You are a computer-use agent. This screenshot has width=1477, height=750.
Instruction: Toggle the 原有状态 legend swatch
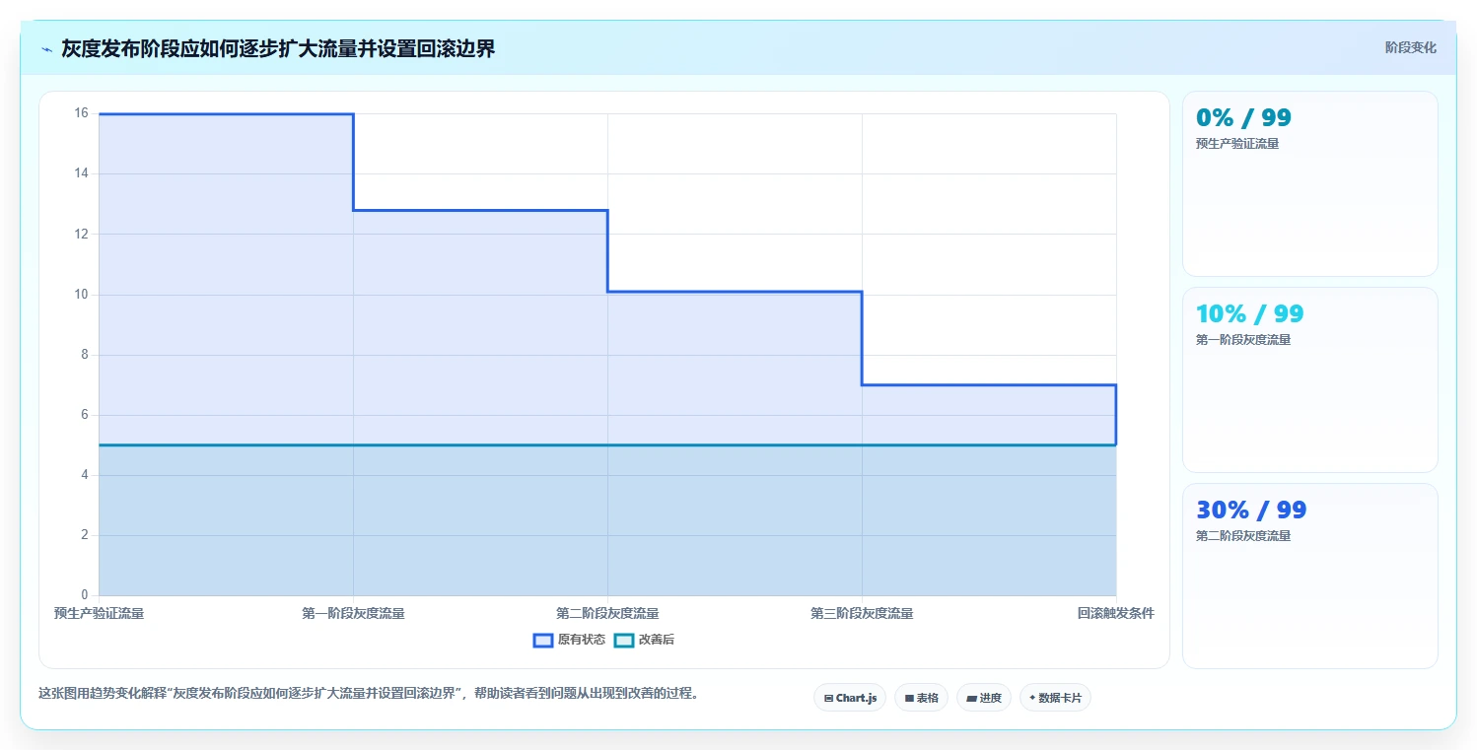(x=542, y=640)
